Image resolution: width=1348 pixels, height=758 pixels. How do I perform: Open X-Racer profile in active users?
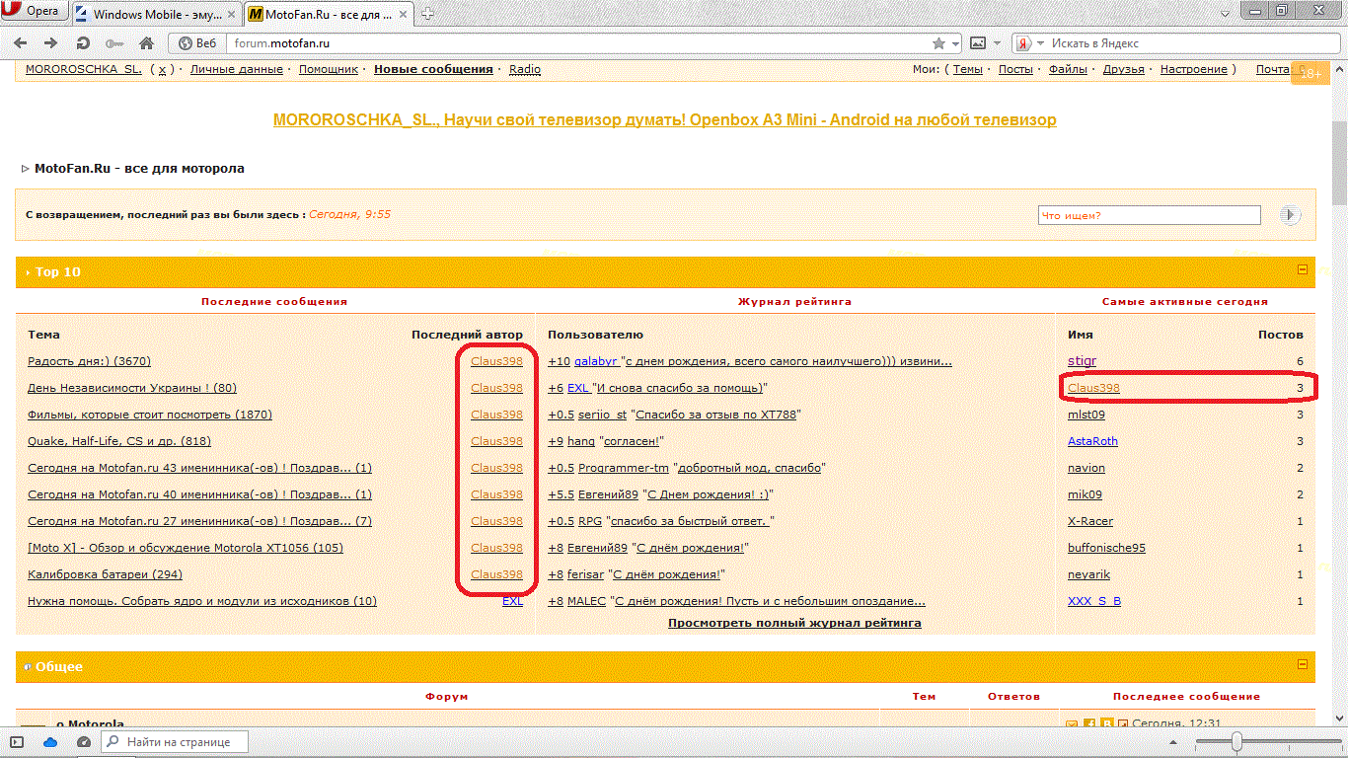[x=1090, y=521]
